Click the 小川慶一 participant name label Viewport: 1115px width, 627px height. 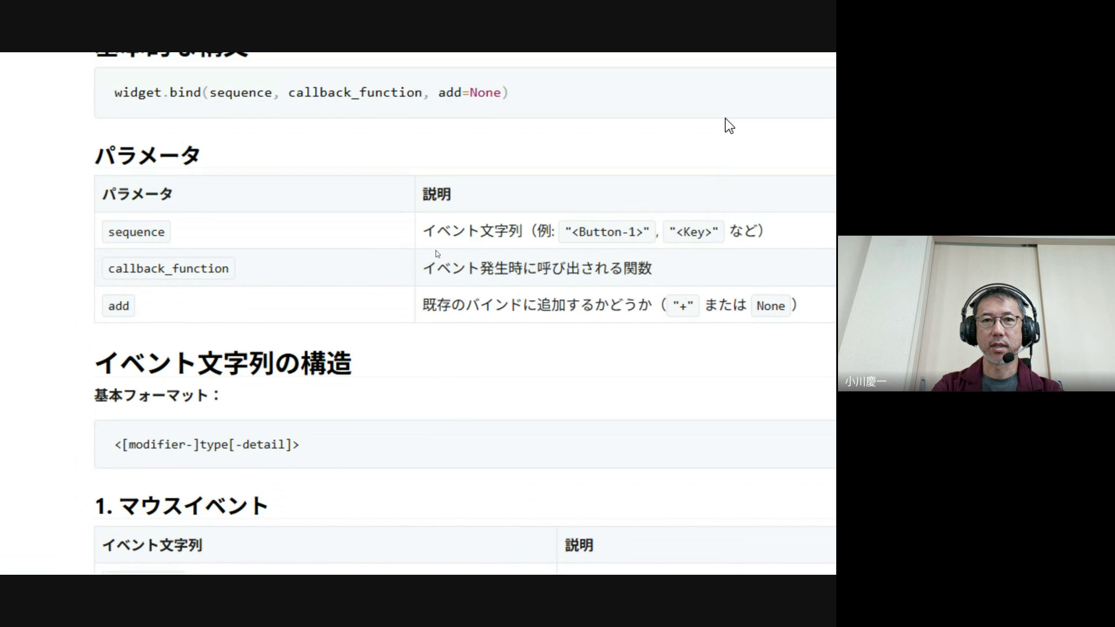pos(865,381)
